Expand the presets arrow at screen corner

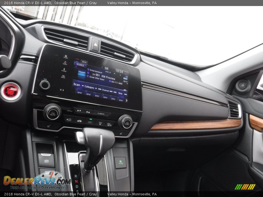tap(126, 100)
